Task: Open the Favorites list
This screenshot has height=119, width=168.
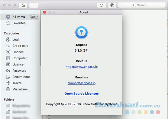Action: tap(19, 23)
